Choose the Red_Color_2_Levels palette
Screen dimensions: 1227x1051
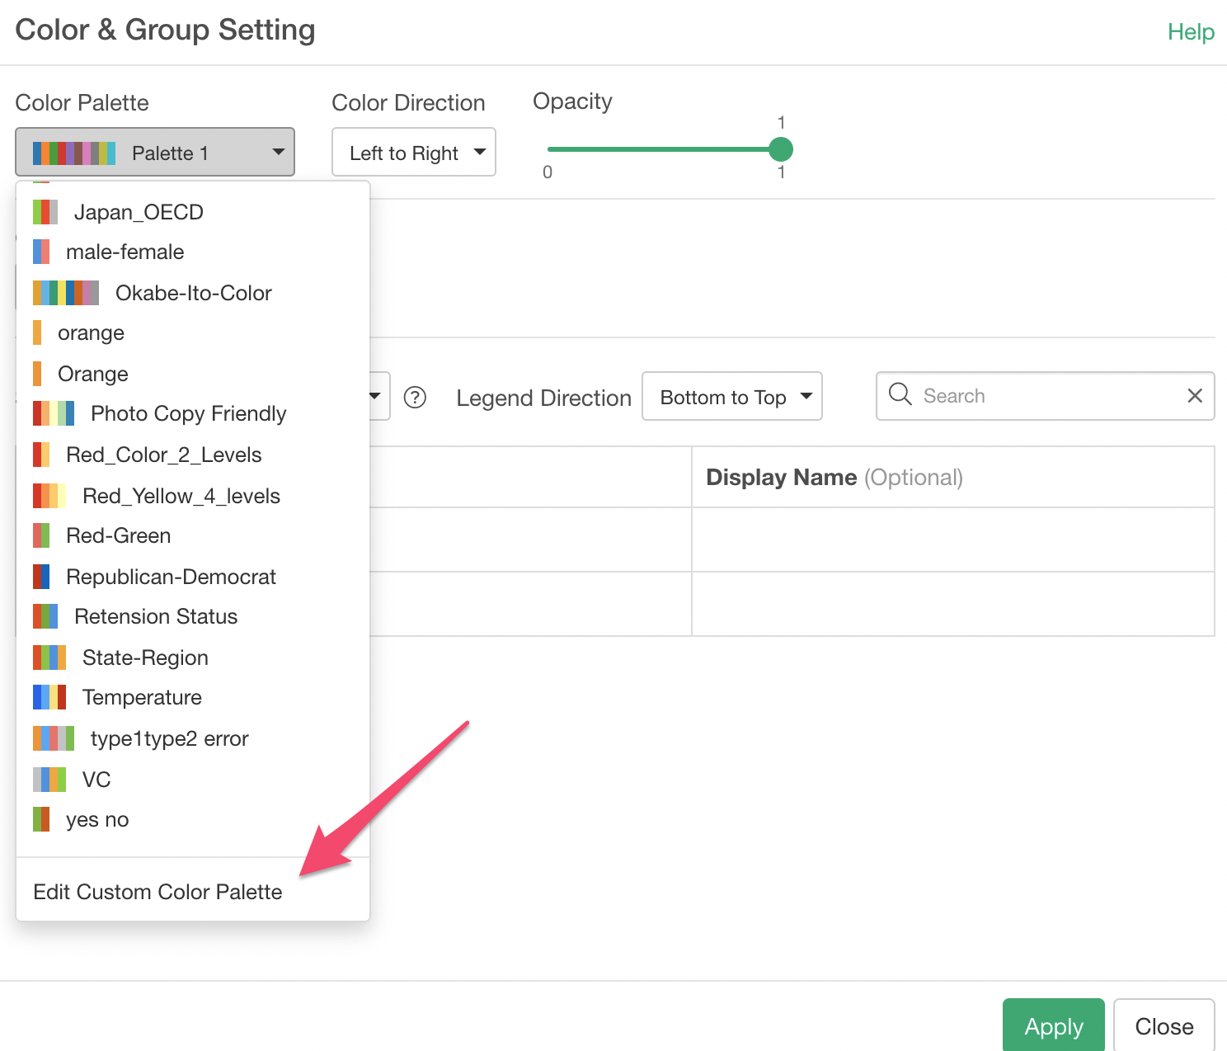(x=193, y=455)
